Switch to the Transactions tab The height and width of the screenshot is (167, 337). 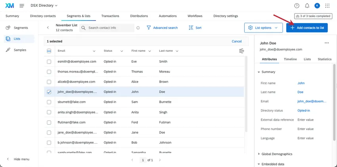click(110, 16)
